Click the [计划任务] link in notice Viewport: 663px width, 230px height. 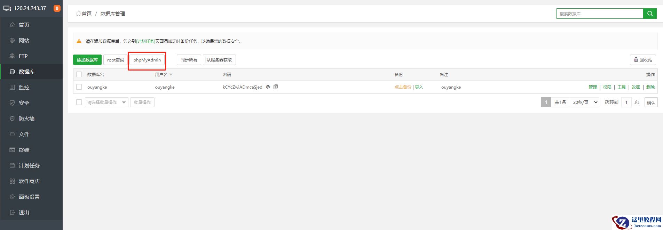pos(145,41)
